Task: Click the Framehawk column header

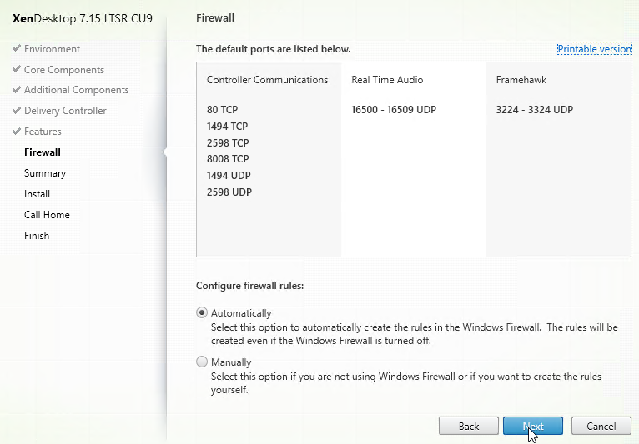Action: (521, 80)
